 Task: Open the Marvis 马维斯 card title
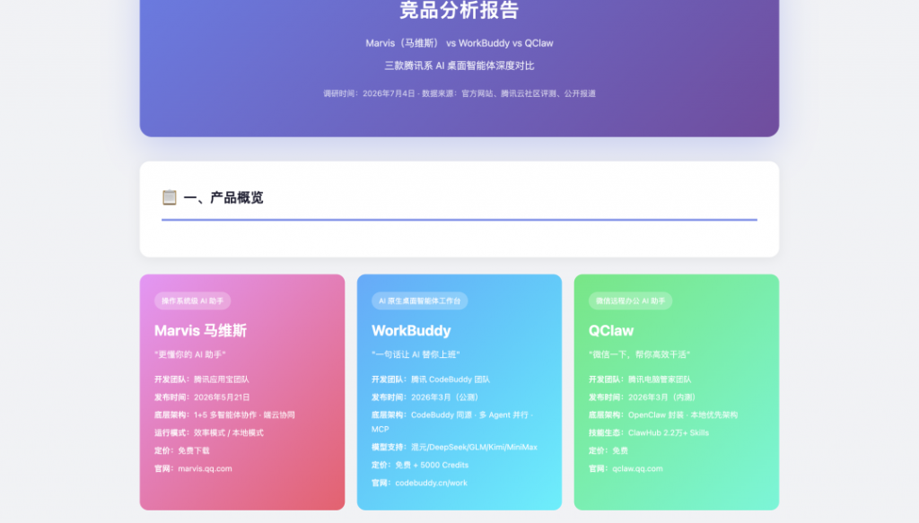pos(200,330)
